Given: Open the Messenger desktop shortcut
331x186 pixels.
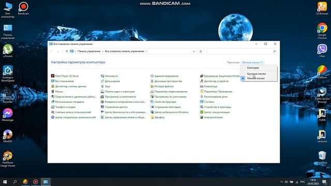Looking at the screenshot, I should click(x=8, y=115).
